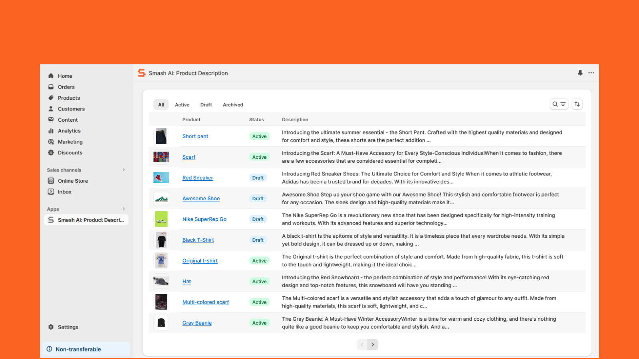Image resolution: width=639 pixels, height=359 pixels.
Task: Expand the Apps section chevron
Action: tap(124, 209)
